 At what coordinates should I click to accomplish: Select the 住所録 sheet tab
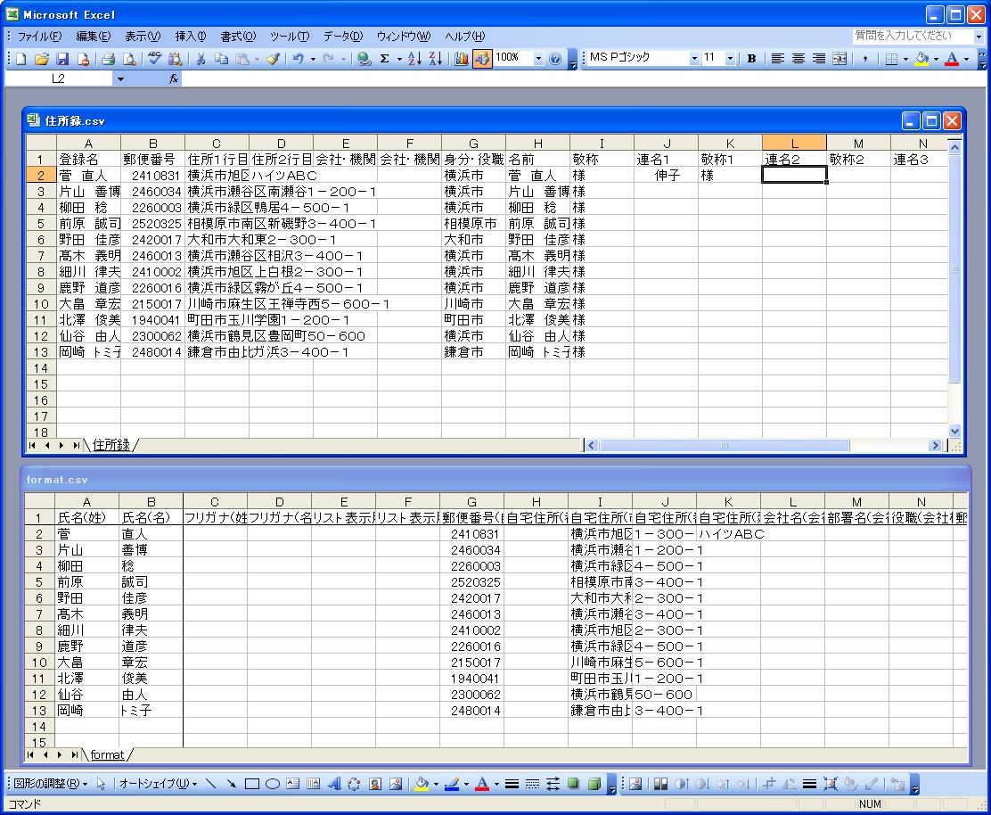[111, 444]
